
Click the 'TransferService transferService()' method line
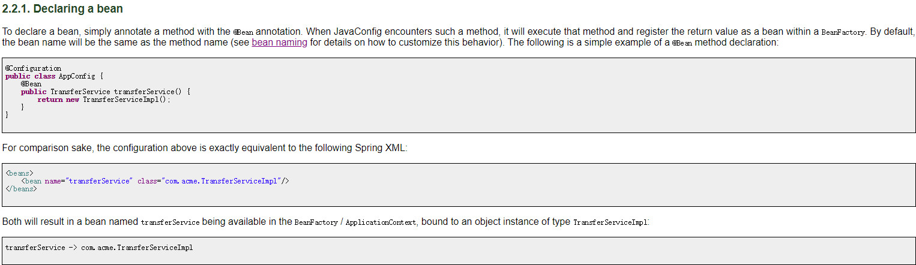105,92
